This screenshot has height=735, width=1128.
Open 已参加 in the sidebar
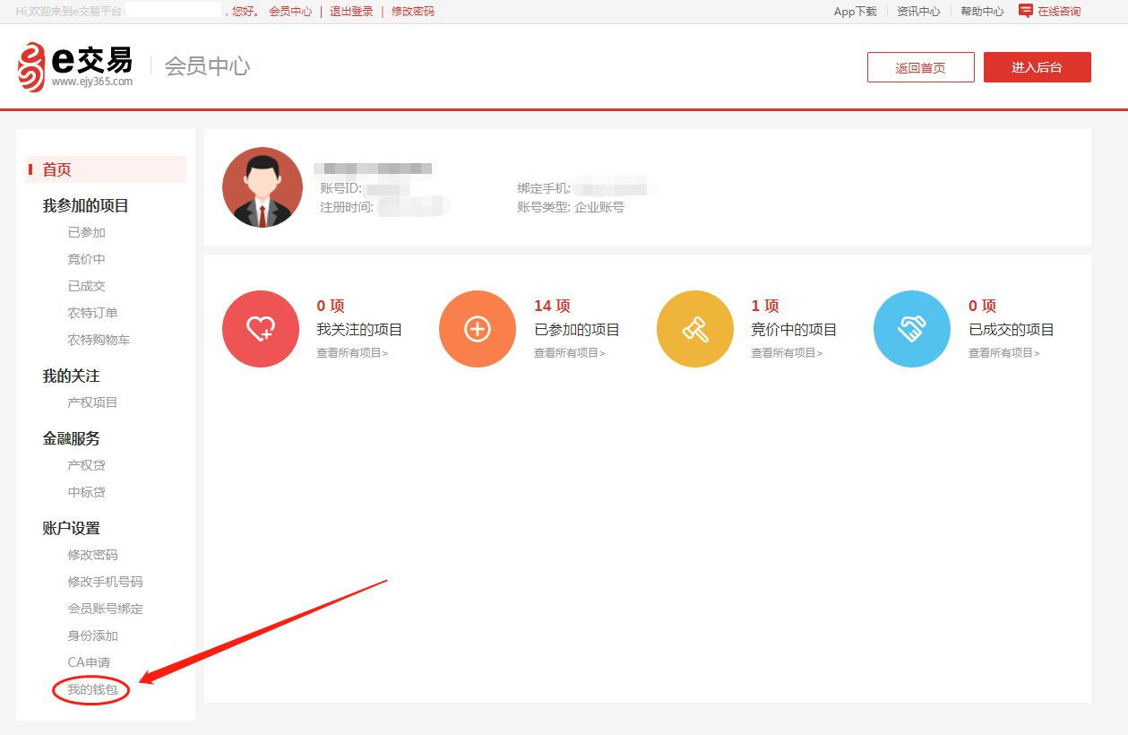[87, 232]
